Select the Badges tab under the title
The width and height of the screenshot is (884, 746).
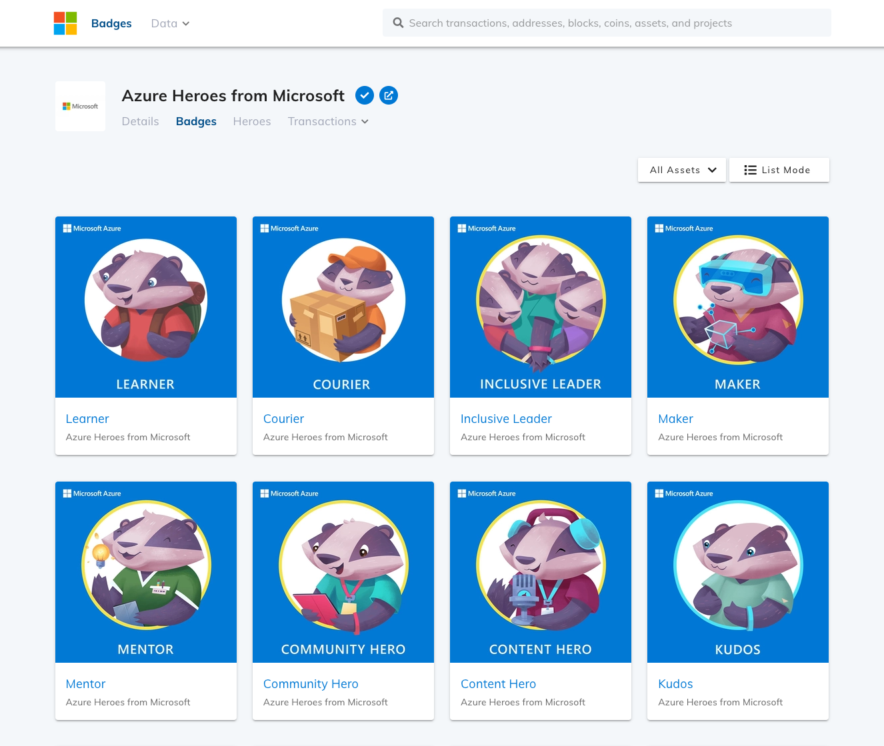point(196,121)
